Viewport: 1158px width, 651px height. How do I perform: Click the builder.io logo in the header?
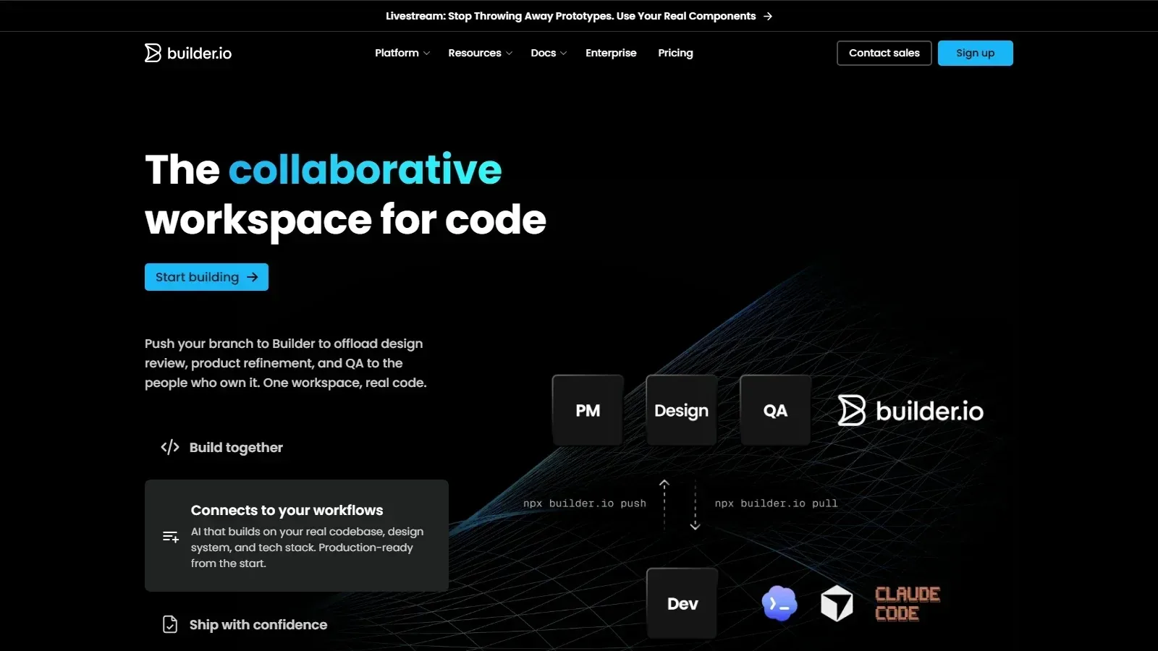pyautogui.click(x=188, y=53)
